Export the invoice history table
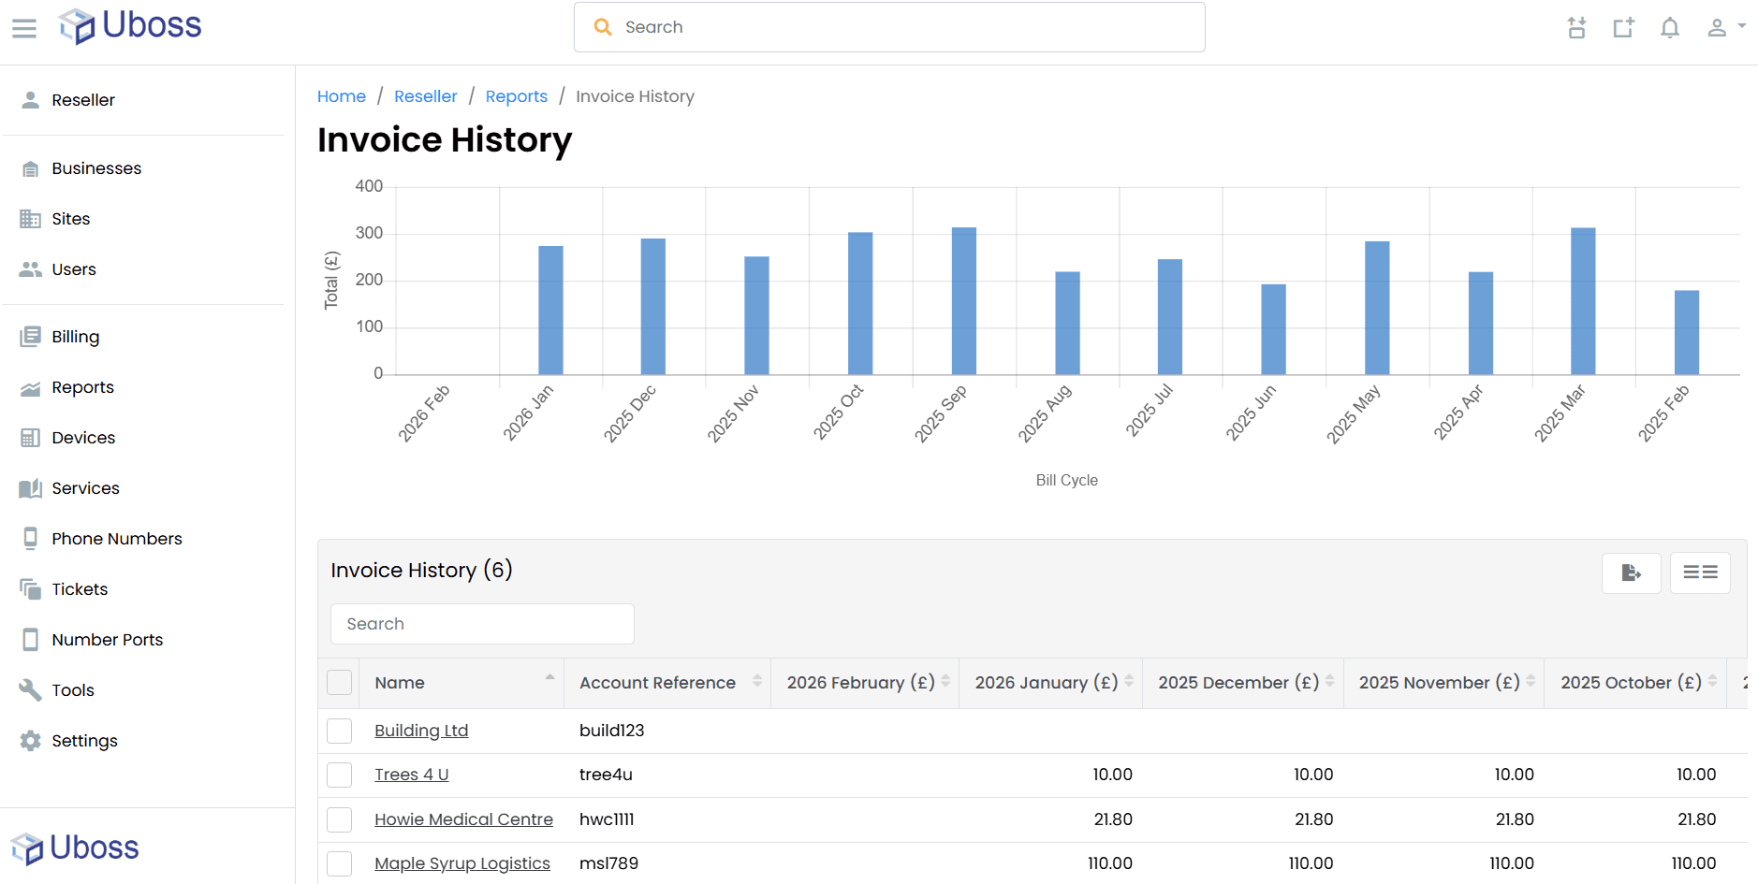This screenshot has height=884, width=1758. pyautogui.click(x=1632, y=572)
